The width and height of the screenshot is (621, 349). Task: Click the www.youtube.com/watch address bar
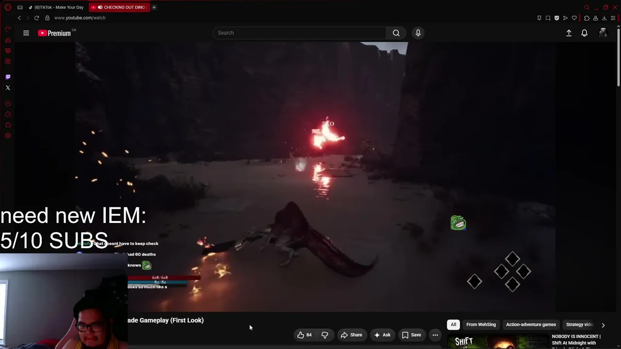80,18
